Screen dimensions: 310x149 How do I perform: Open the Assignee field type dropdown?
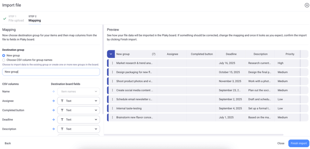point(78,101)
